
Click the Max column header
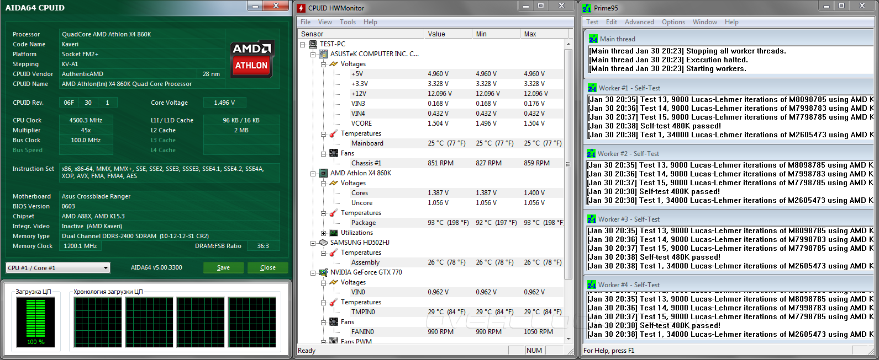[544, 34]
